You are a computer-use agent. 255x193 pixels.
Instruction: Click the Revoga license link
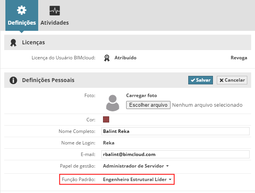point(239,58)
